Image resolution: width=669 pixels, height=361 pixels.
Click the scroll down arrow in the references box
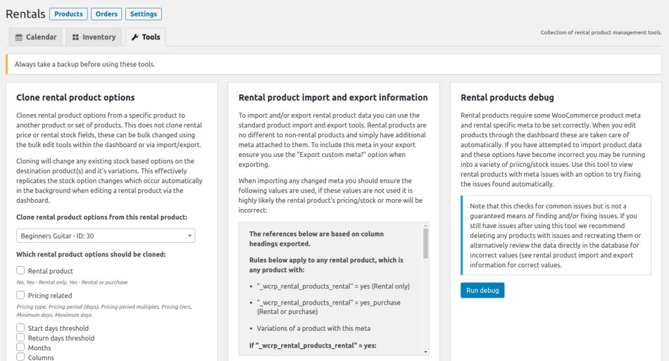point(425,351)
